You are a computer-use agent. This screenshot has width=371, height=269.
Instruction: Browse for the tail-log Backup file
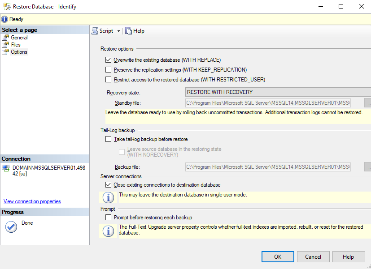point(368,167)
